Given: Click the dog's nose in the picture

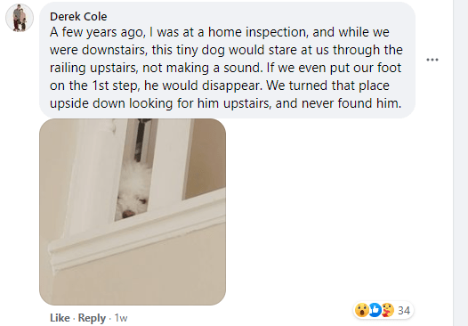Looking at the screenshot, I should pyautogui.click(x=129, y=214).
